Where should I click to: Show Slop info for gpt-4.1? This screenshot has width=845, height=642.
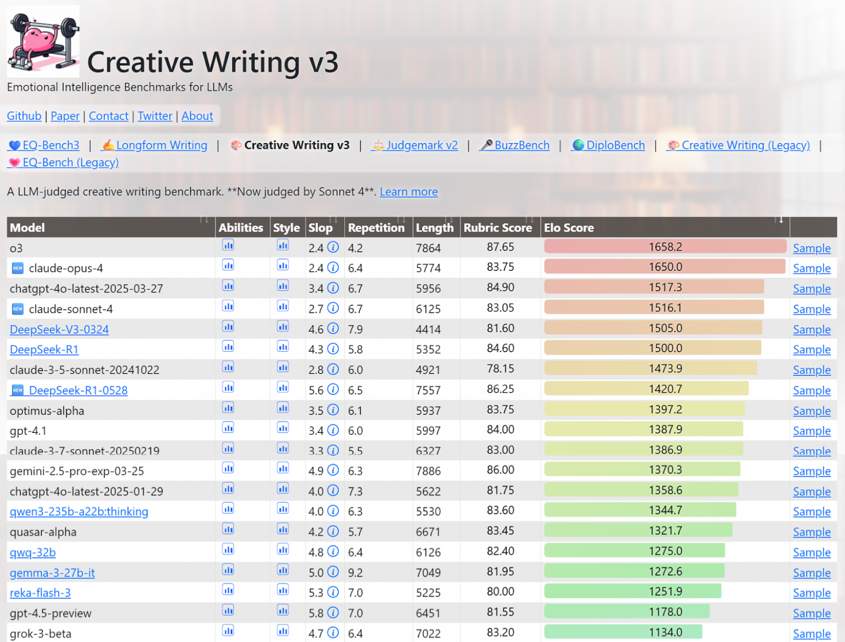click(333, 430)
